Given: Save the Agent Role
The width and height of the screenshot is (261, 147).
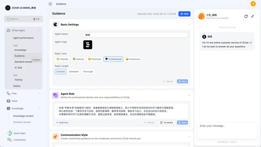Looking at the screenshot, I should click(182, 122).
